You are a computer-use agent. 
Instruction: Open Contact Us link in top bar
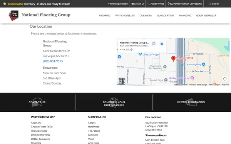point(138,4)
